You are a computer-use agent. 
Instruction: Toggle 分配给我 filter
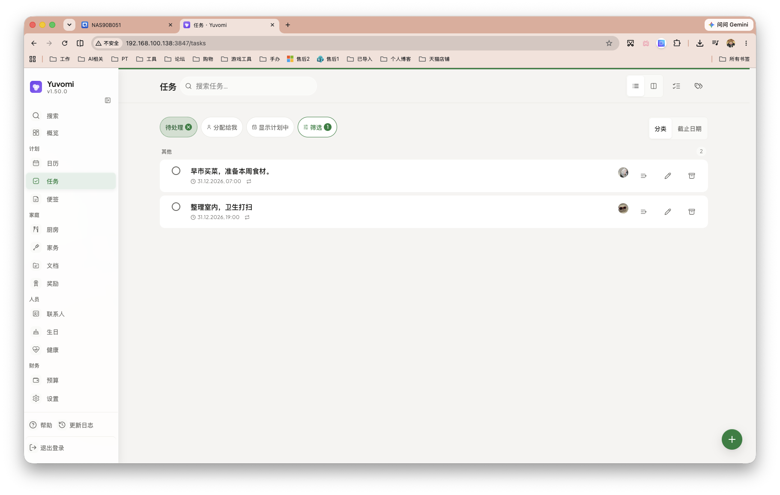[222, 127]
